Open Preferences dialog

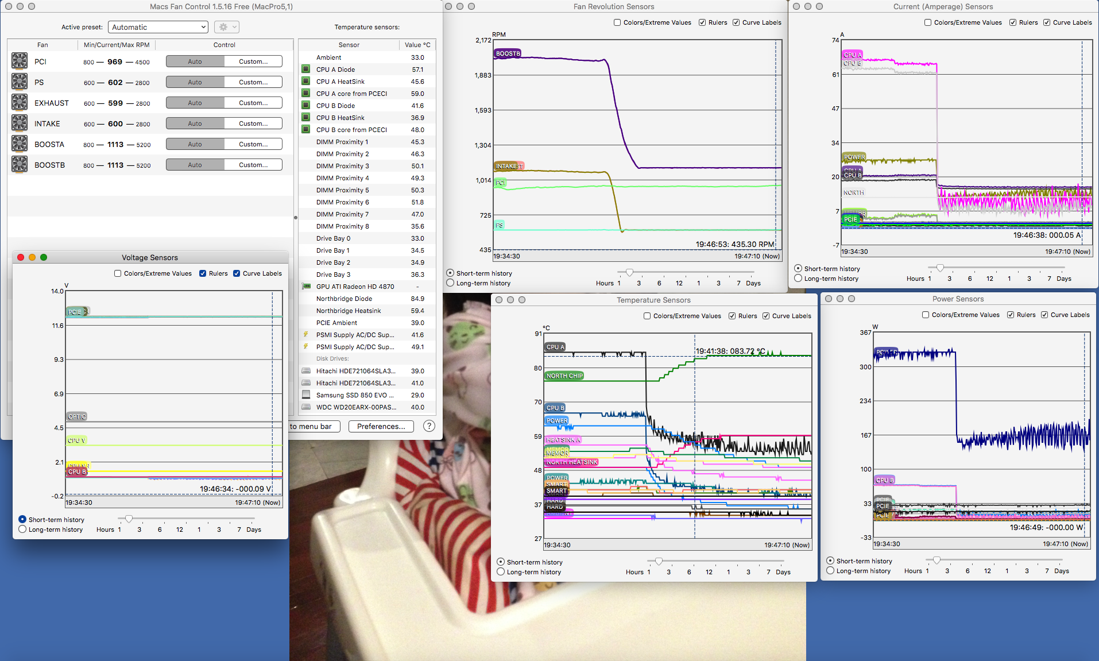381,426
